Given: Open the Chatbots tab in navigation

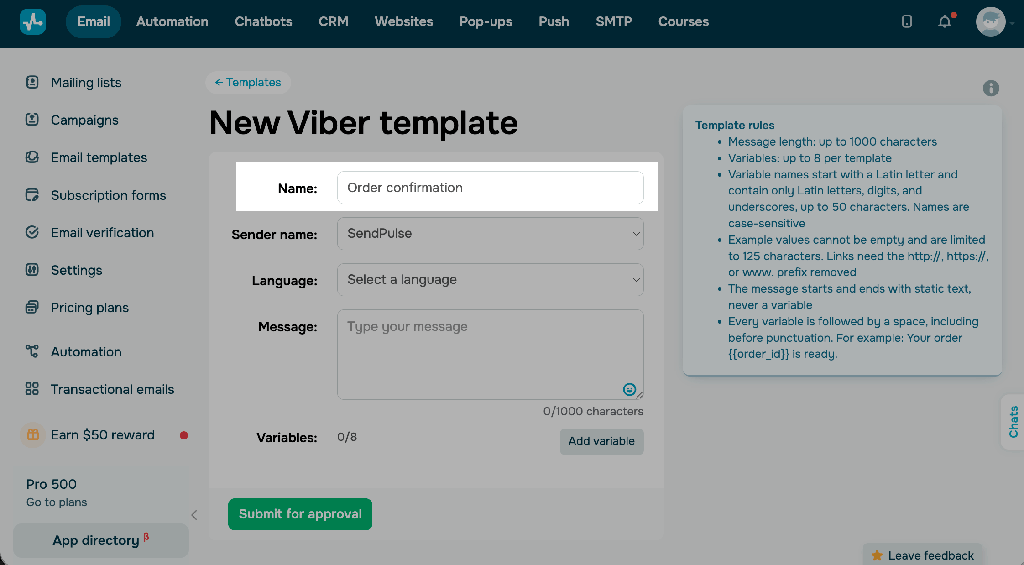Looking at the screenshot, I should point(263,21).
